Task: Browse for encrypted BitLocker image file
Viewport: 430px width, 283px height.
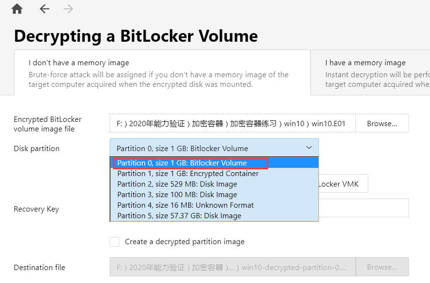Action: click(382, 123)
